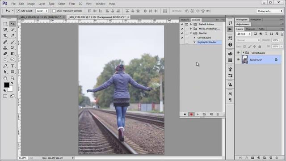The width and height of the screenshot is (286, 161).
Task: Open layer filter Kind dropdown
Action: (244, 34)
